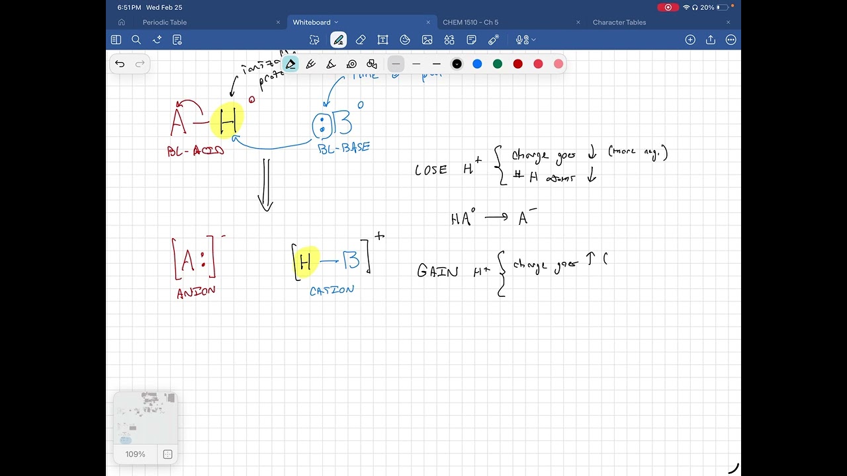Select the lasso selection tool
The height and width of the screenshot is (476, 847).
click(x=315, y=40)
